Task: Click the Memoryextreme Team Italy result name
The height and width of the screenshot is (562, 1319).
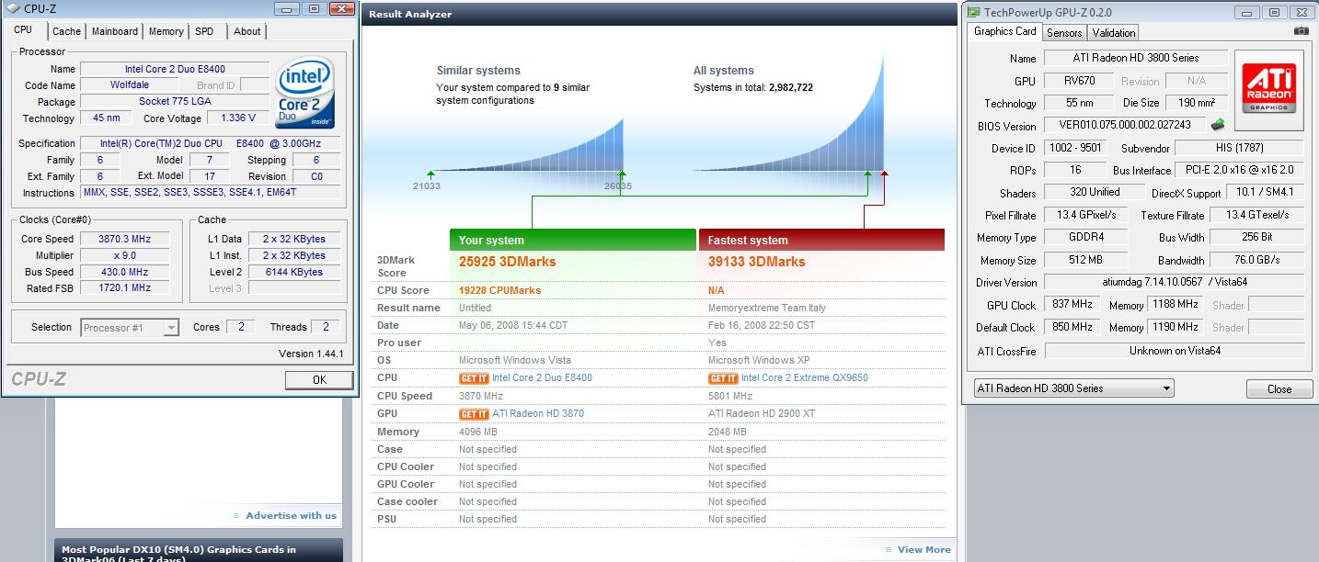Action: 767,308
